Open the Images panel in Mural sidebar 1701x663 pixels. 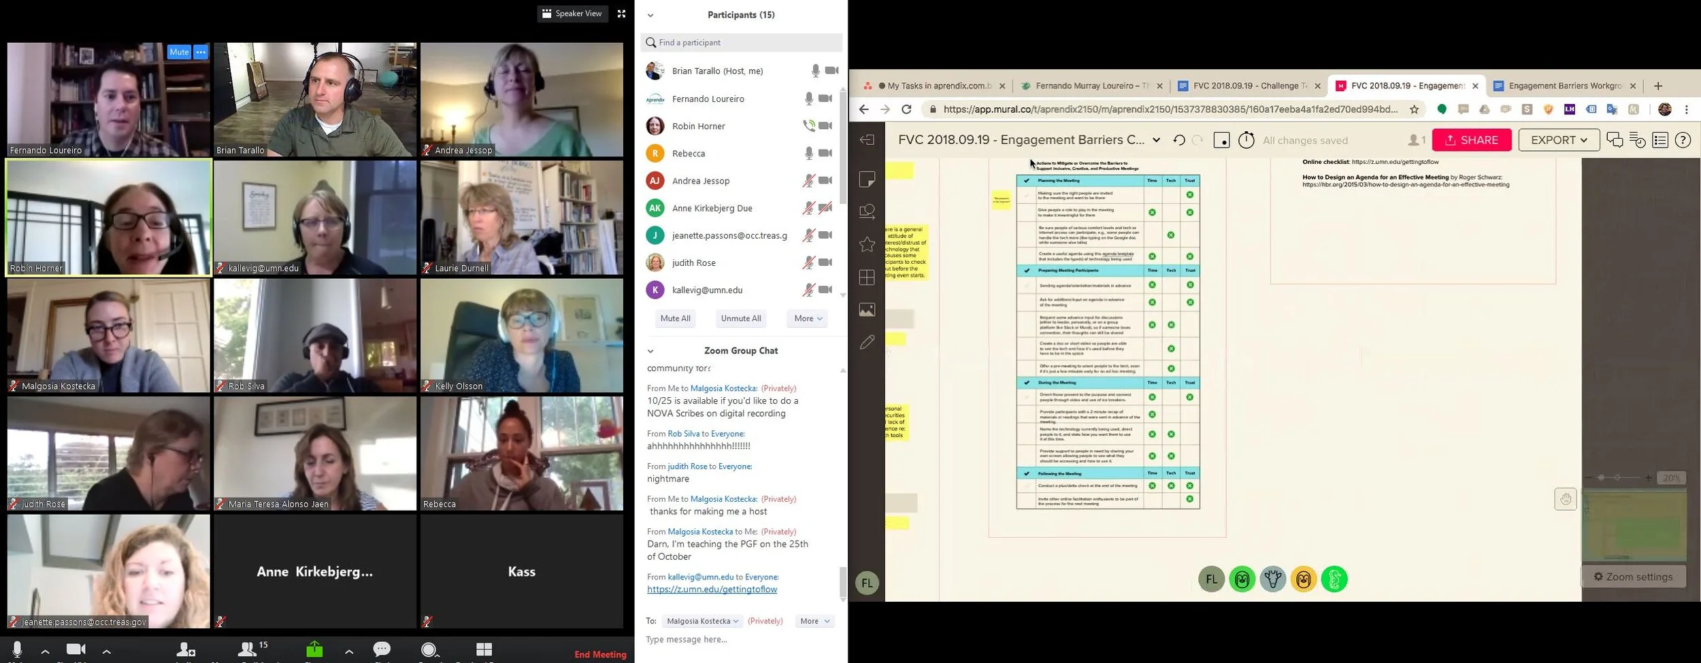867,309
